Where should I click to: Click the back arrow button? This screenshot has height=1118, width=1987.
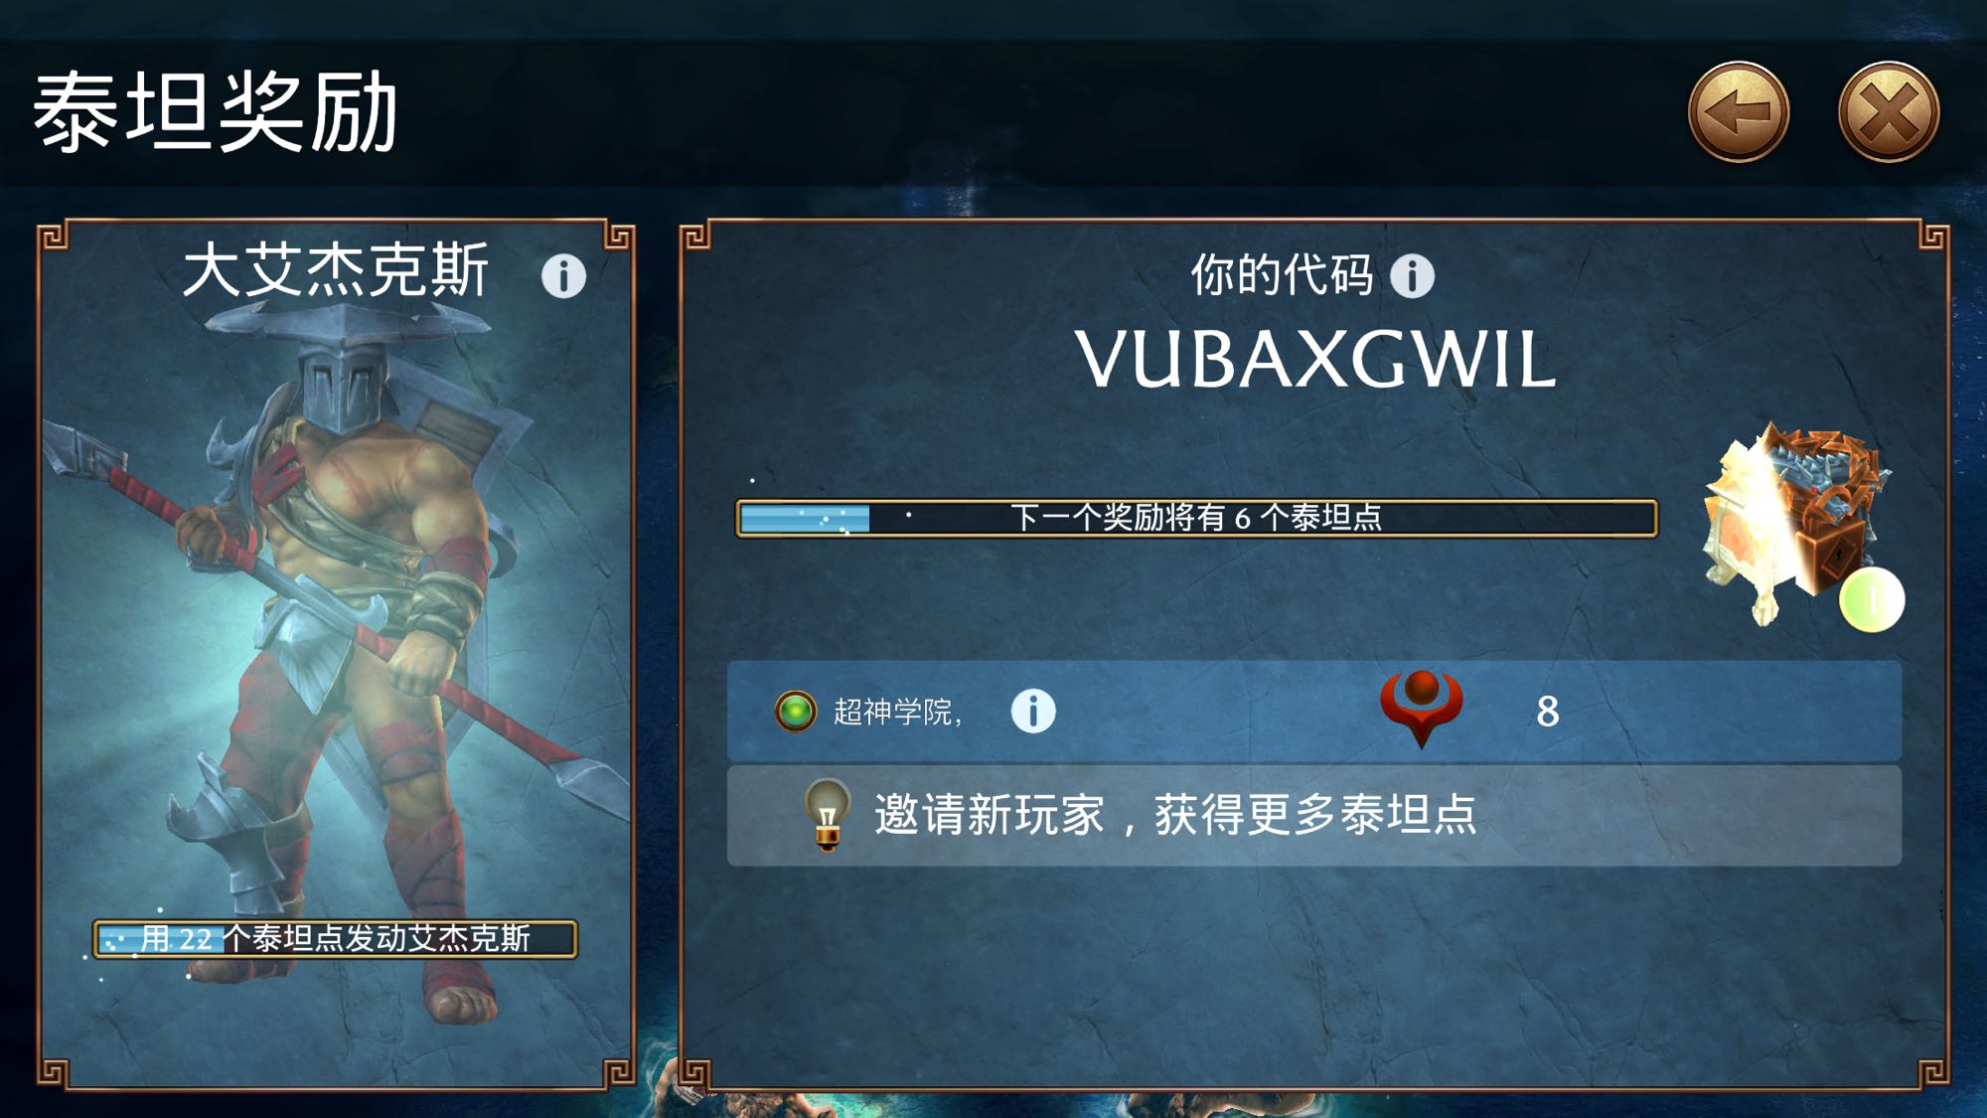tap(1739, 112)
